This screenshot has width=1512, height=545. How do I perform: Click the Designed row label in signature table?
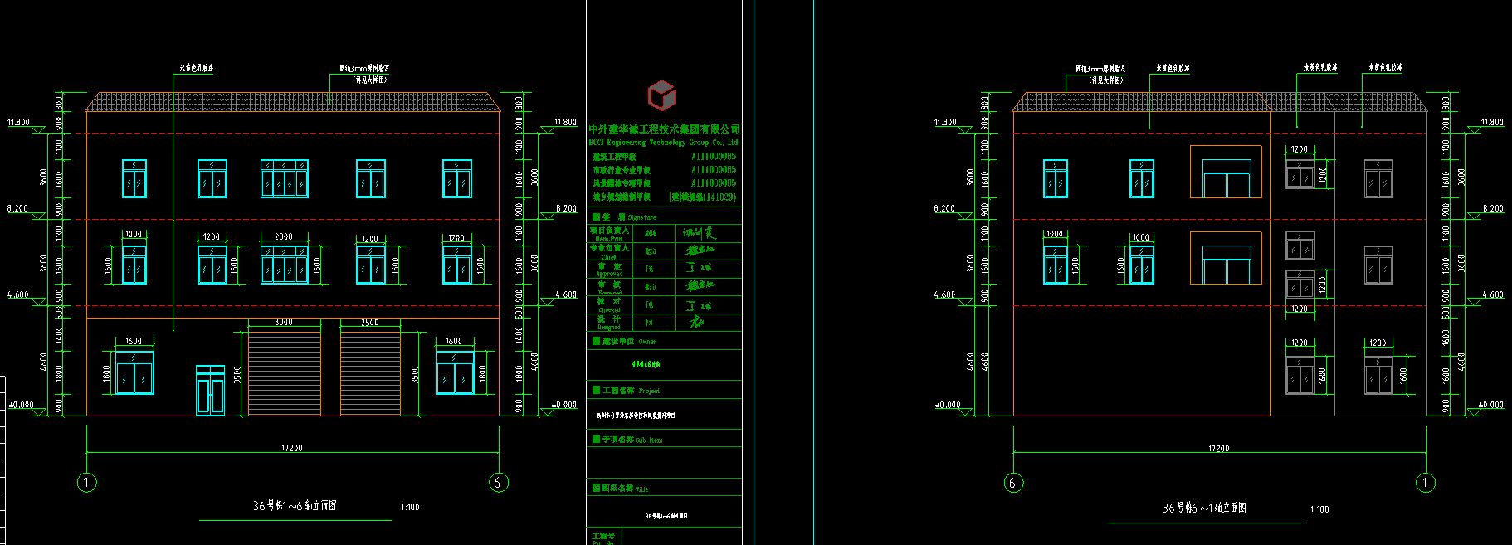click(609, 323)
